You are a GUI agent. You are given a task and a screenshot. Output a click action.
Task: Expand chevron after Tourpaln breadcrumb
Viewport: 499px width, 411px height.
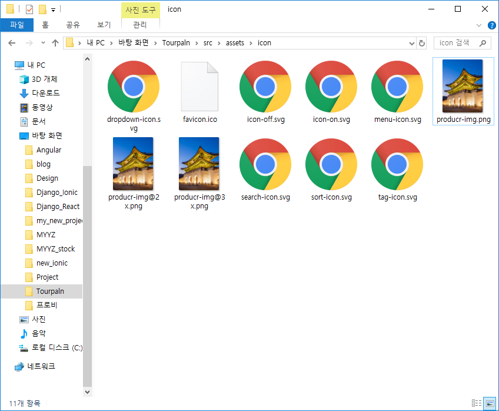click(197, 44)
